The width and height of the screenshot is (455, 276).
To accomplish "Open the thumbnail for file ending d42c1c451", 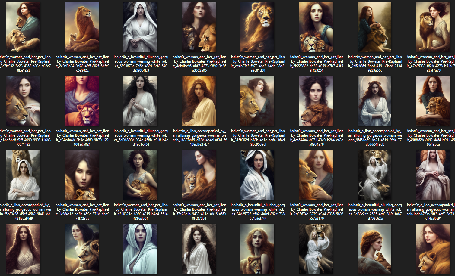I will click(140, 101).
